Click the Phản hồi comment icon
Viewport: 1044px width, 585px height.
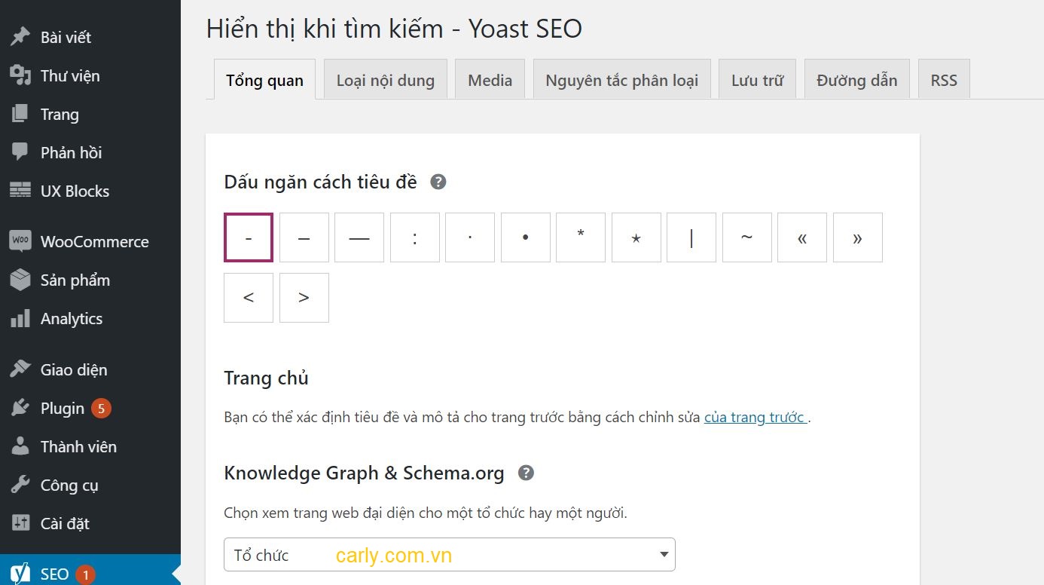pos(20,152)
